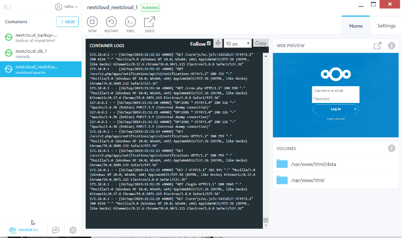Screen dimensions: 402x238
Task: Stop the running nextcloud container
Action: (92, 22)
